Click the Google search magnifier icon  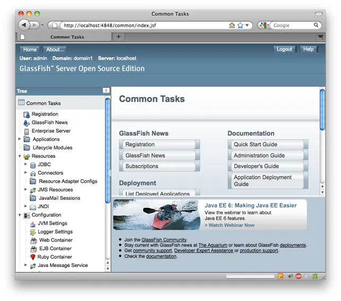pos(316,25)
